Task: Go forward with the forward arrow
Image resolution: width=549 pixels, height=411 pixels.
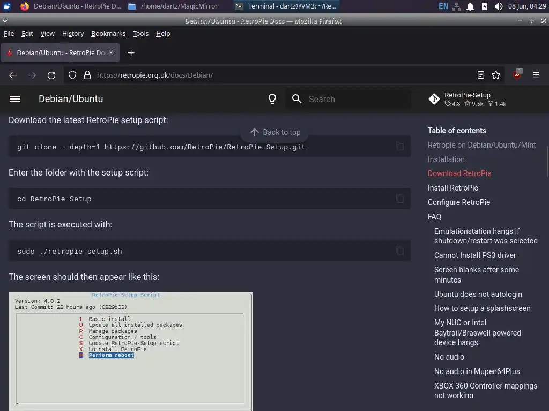Action: pyautogui.click(x=32, y=75)
